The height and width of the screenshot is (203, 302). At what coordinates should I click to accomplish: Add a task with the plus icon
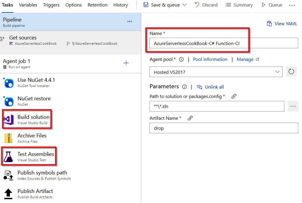click(x=126, y=63)
